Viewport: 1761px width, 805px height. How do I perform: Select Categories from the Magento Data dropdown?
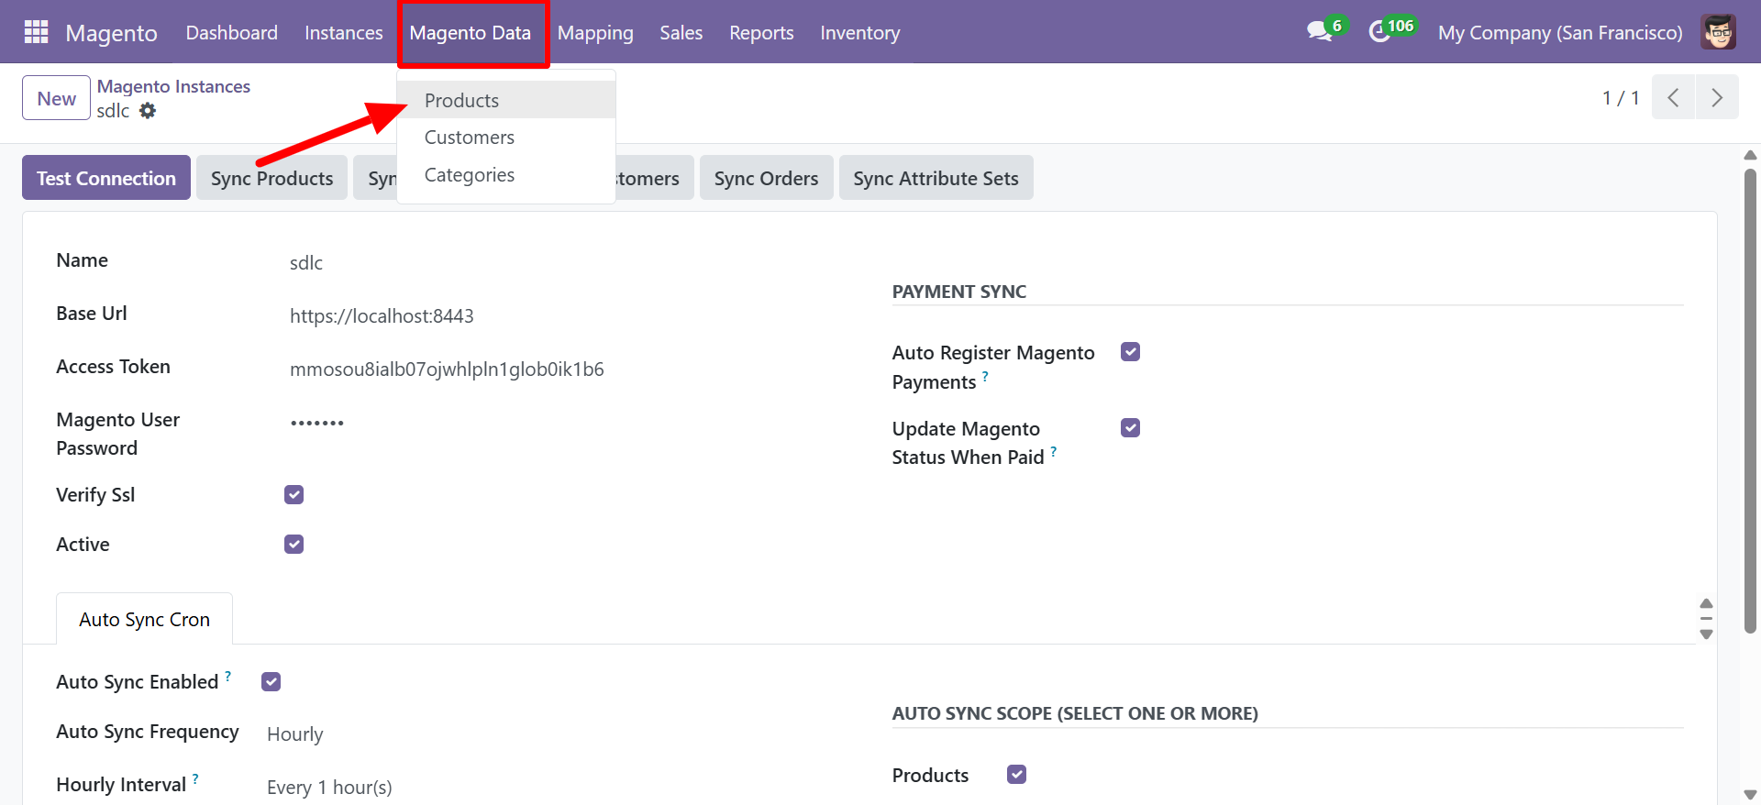506,175
